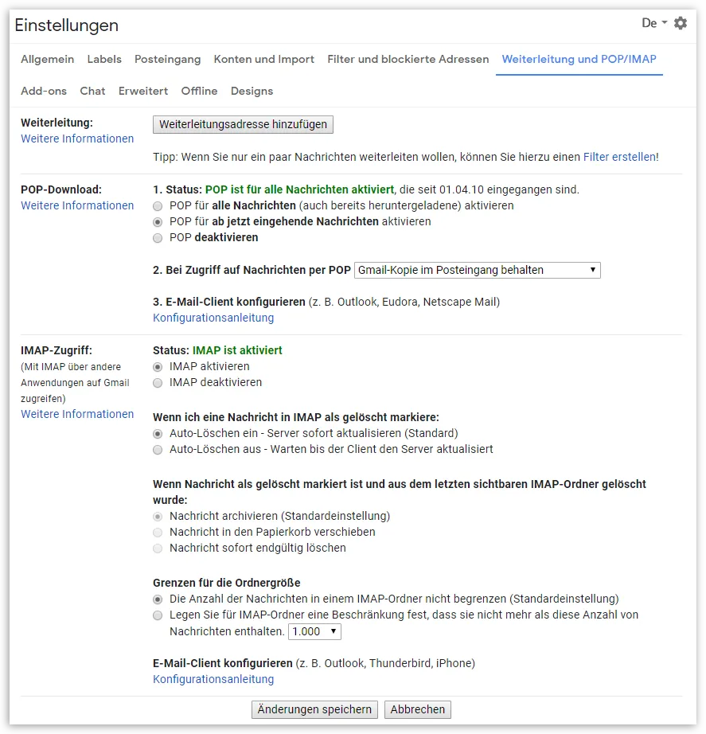Click Änderungen speichern button
Image resolution: width=706 pixels, height=734 pixels.
(314, 709)
